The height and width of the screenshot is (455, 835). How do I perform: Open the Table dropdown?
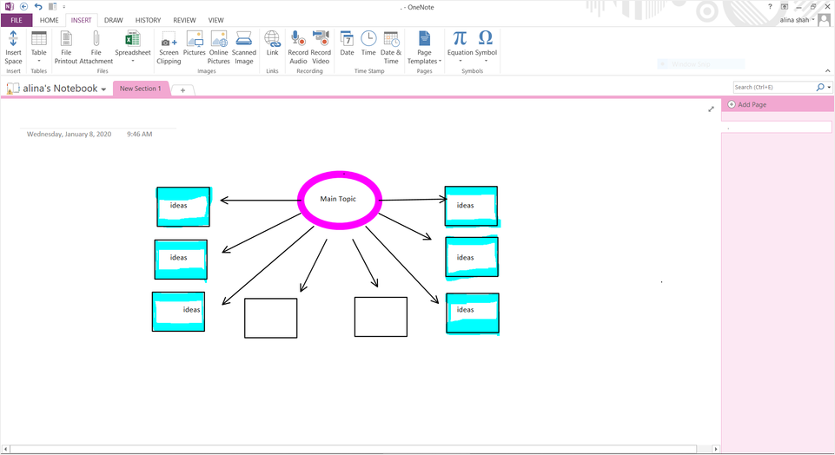[39, 61]
